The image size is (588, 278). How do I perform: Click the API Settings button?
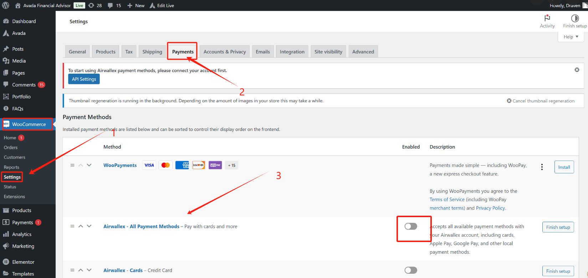[x=84, y=79]
